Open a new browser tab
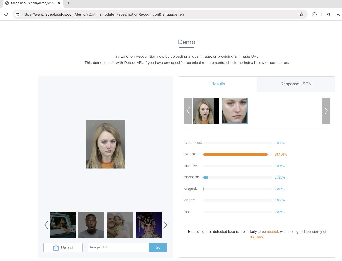342x261 pixels. tap(69, 3)
